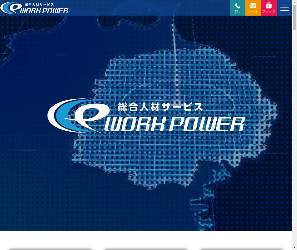
Task: Click the Work Power header logo
Action: (34, 8)
